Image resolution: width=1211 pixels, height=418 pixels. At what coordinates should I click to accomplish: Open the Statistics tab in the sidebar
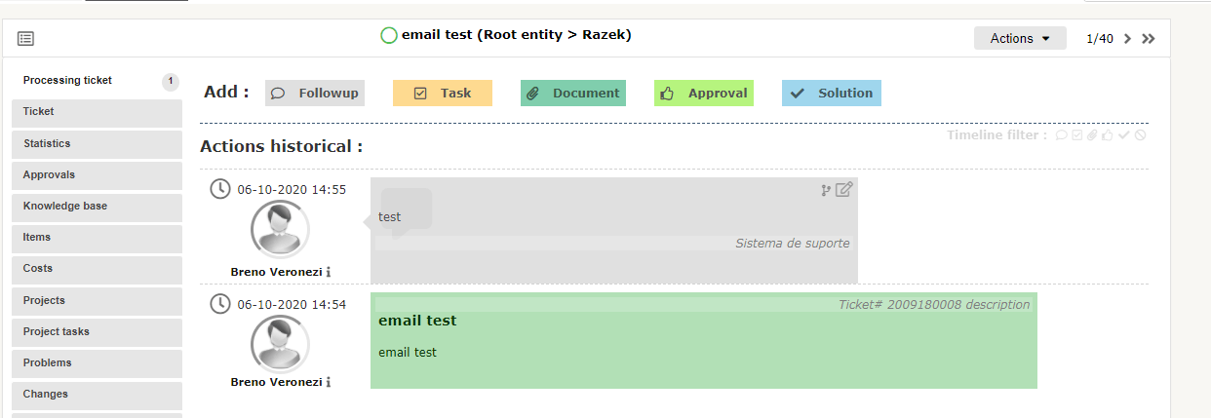[x=97, y=143]
